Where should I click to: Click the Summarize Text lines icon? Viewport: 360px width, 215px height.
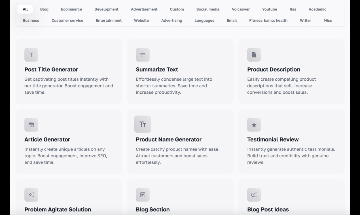click(143, 55)
